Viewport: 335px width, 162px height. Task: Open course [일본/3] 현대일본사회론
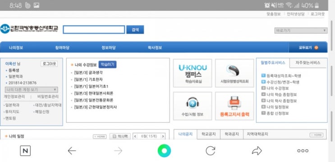tap(94, 93)
